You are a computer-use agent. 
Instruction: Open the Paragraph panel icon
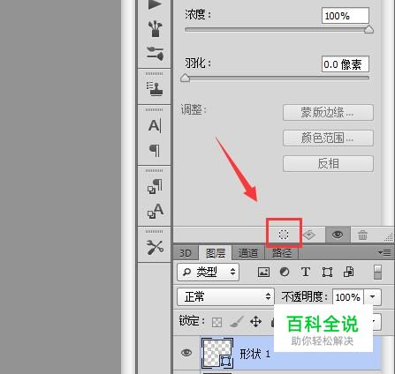click(155, 151)
